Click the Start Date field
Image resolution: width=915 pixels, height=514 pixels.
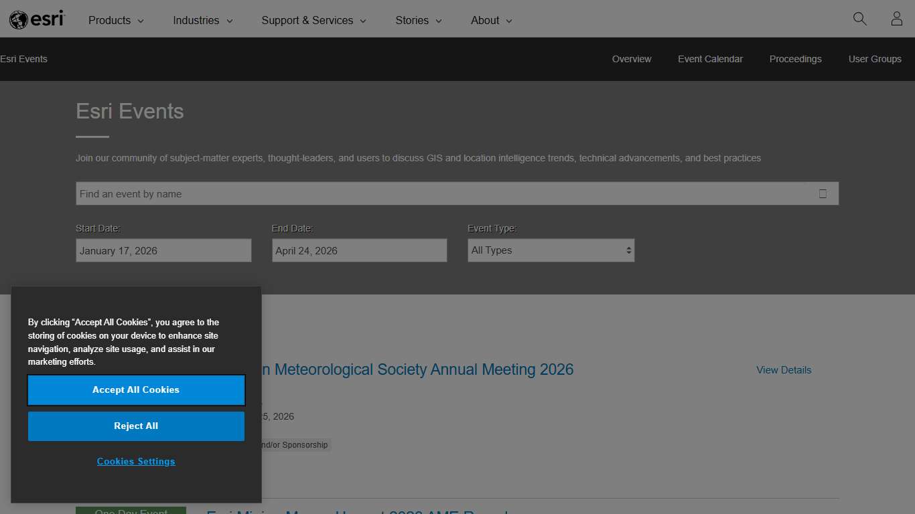point(163,250)
